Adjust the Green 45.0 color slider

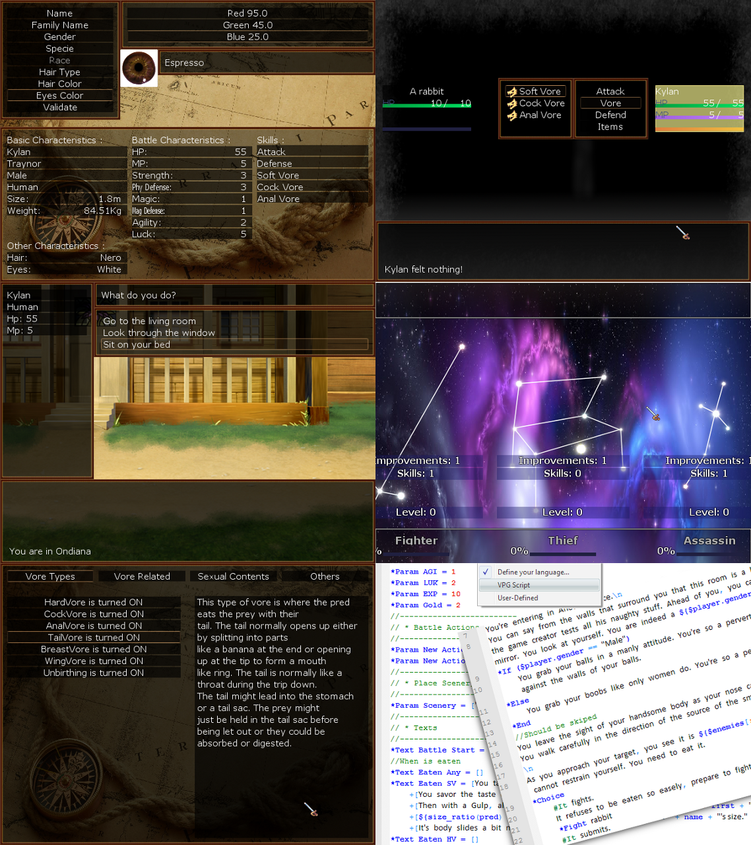tap(247, 25)
